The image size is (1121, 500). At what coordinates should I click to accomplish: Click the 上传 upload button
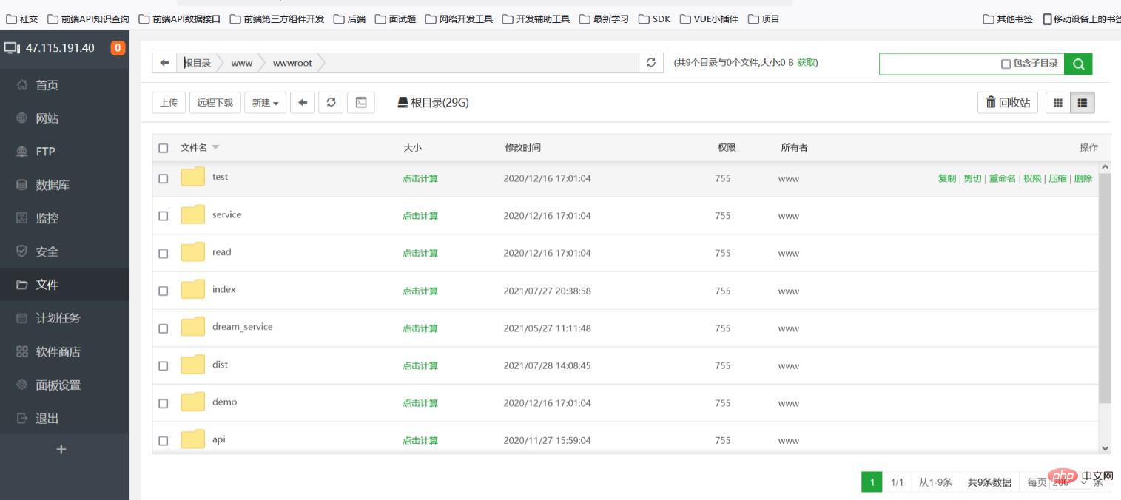coord(169,103)
